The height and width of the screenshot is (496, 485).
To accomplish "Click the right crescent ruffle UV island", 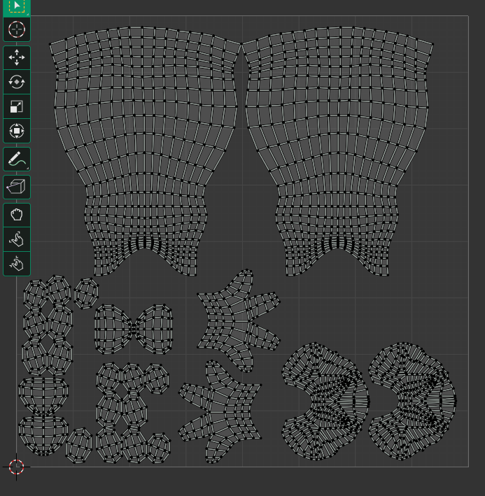I will [413, 401].
